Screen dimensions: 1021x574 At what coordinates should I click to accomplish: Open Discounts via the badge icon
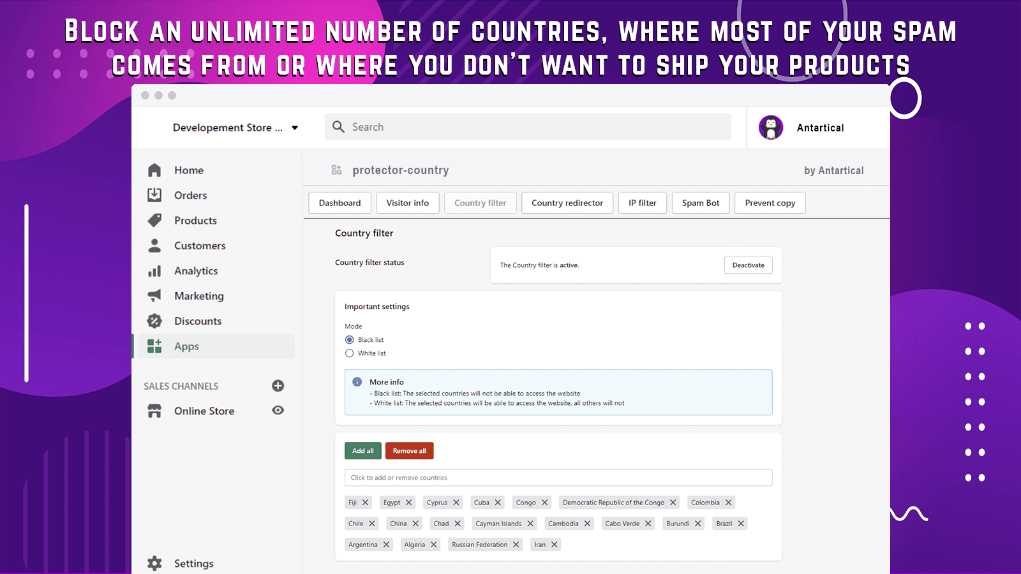coord(154,321)
